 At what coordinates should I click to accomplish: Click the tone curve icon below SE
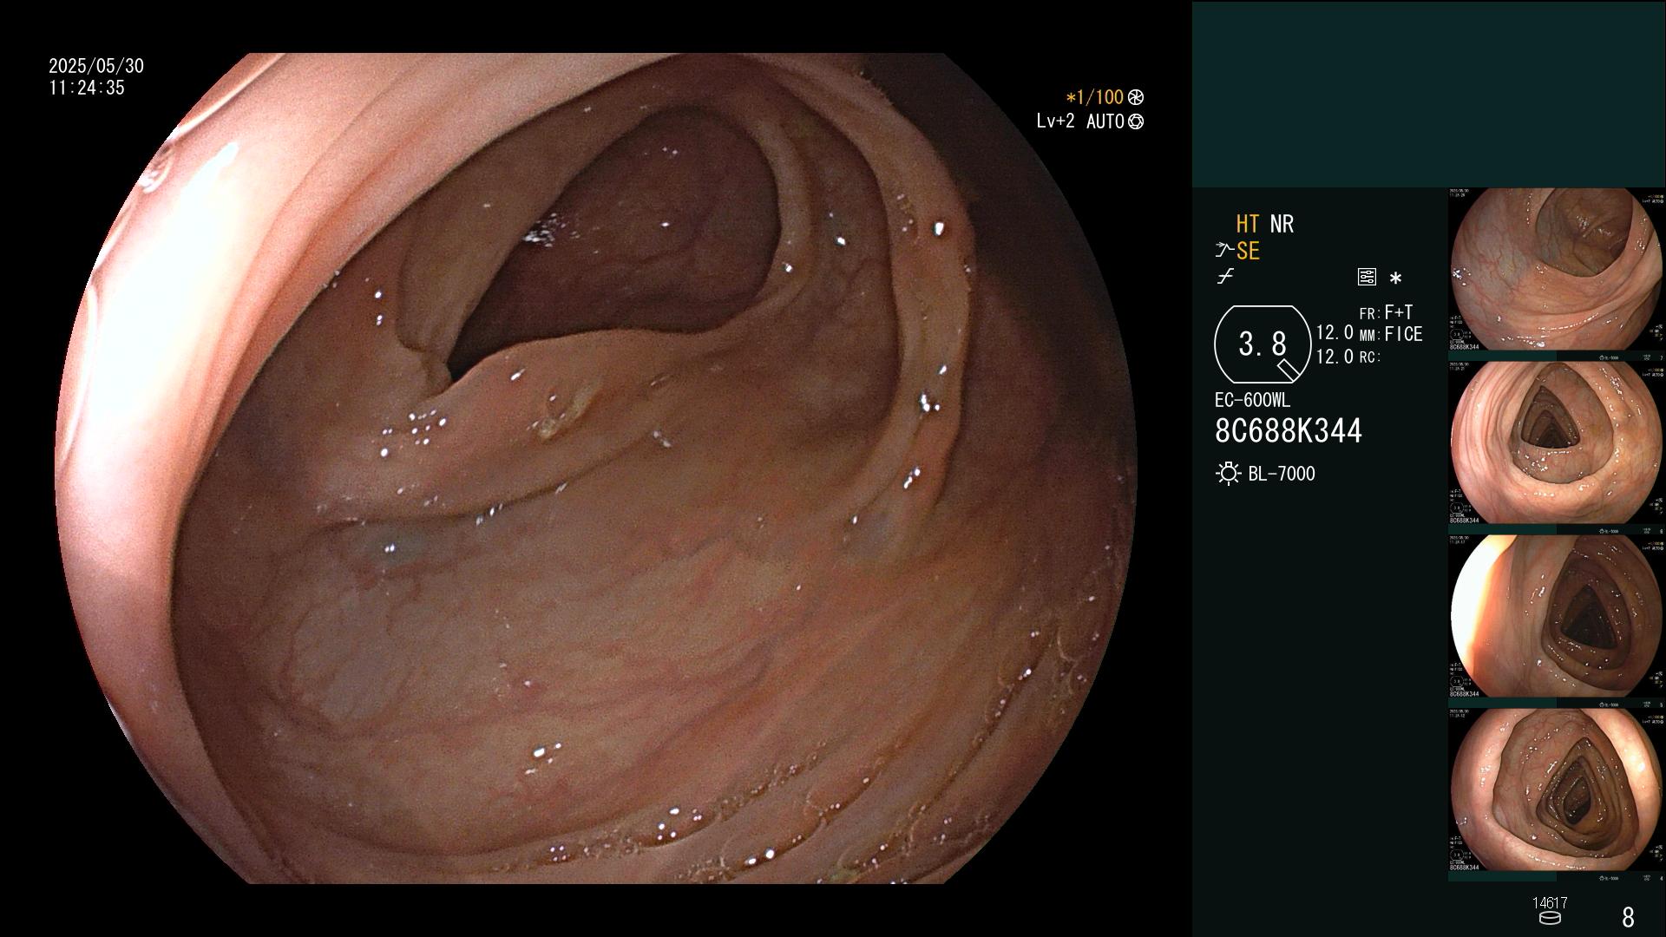[1225, 277]
